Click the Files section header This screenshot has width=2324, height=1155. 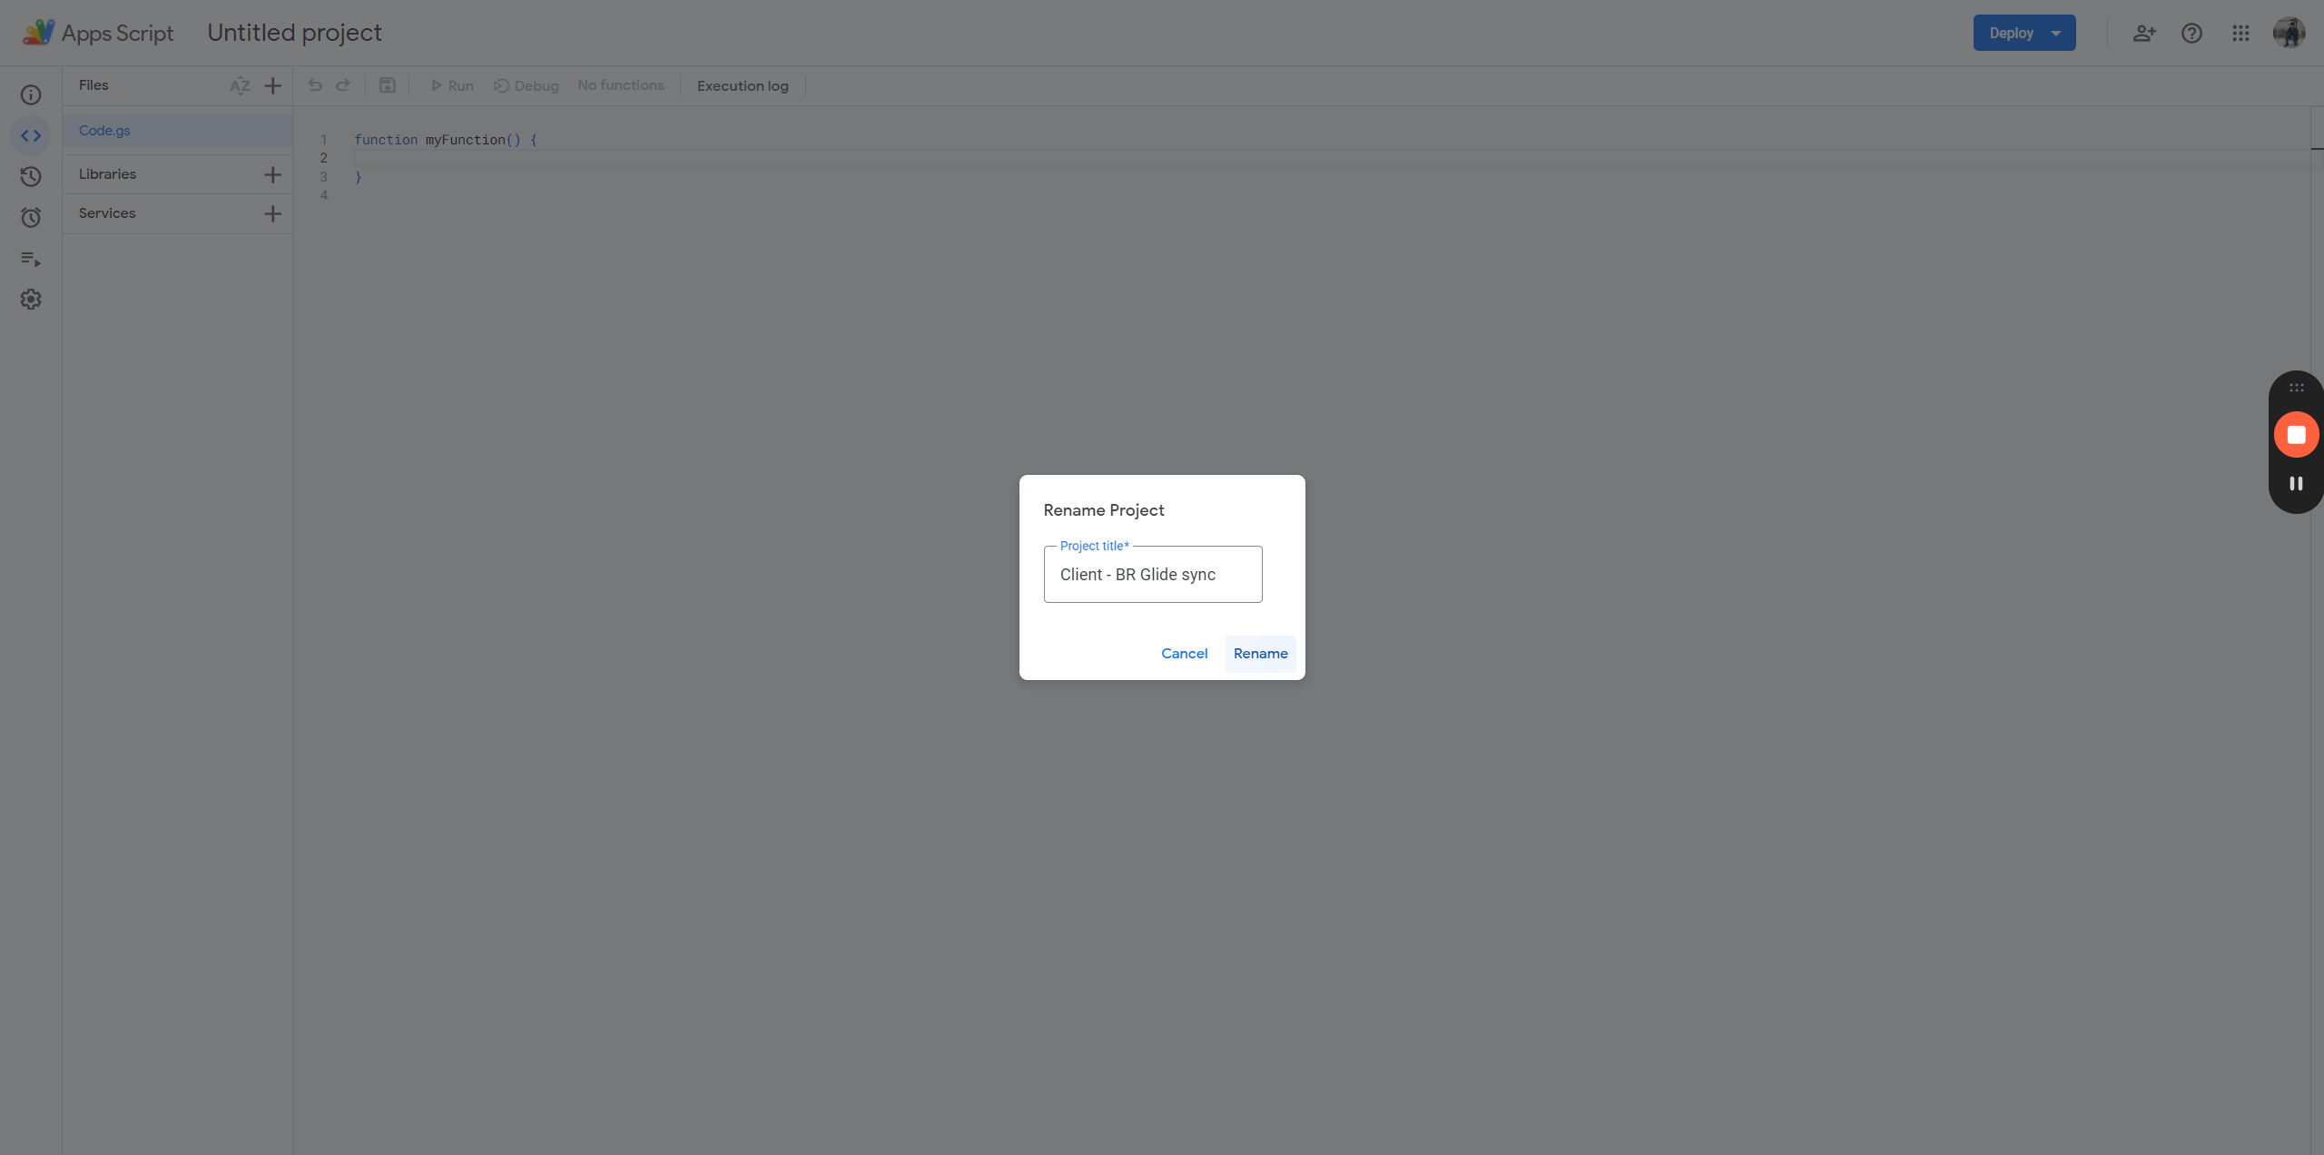(x=94, y=85)
